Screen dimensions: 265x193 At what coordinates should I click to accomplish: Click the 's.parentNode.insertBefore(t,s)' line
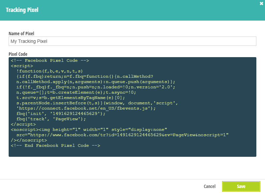(x=97, y=103)
